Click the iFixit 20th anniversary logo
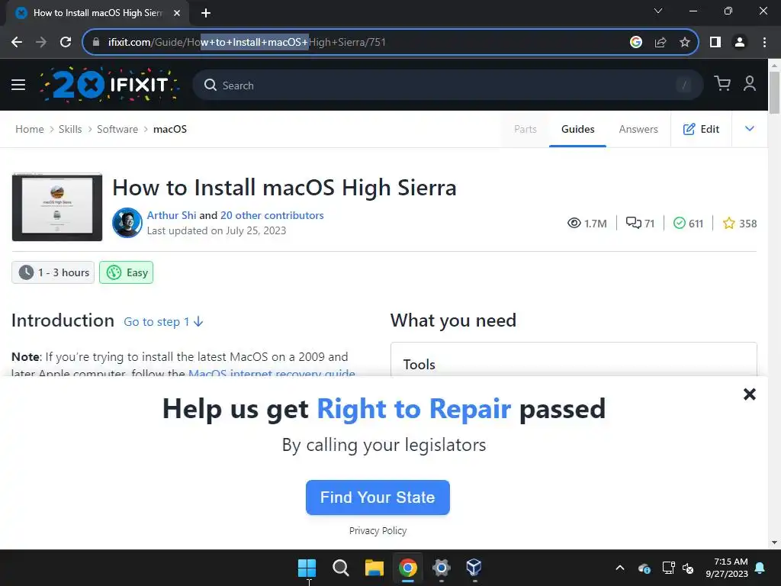Screen dimensions: 781x586 point(110,84)
